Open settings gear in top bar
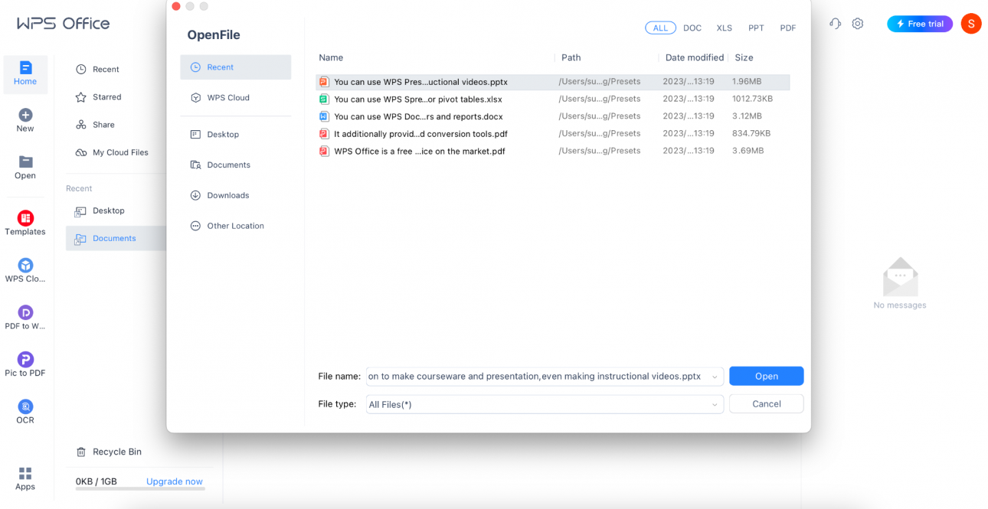 (858, 24)
